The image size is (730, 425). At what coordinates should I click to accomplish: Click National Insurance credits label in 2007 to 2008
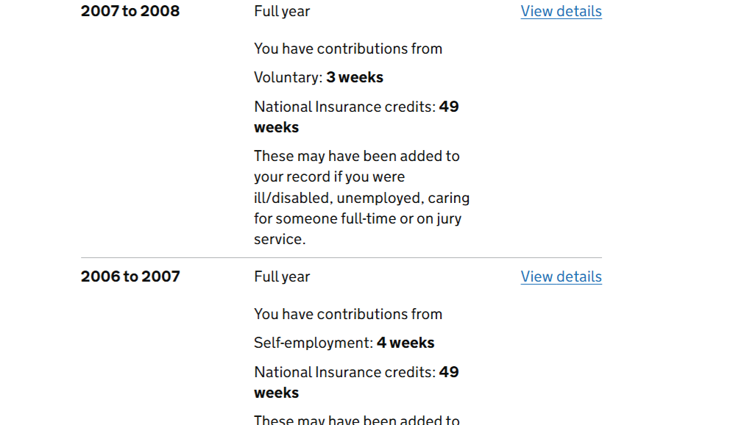(344, 107)
